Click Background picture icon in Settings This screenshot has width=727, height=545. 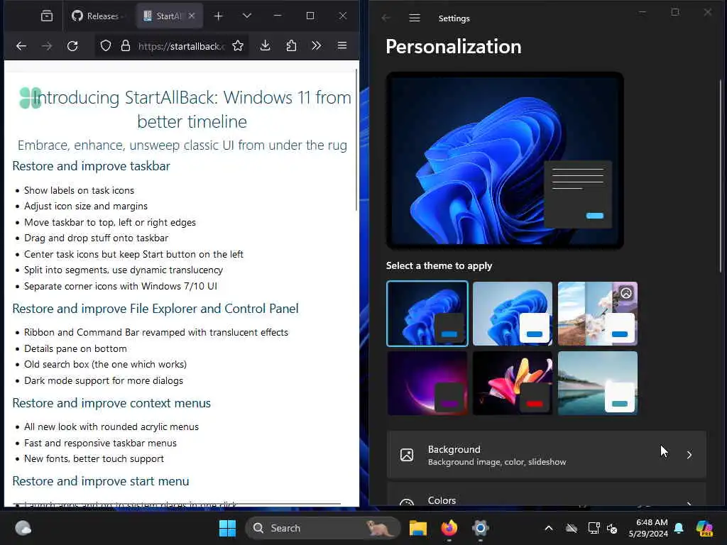click(x=407, y=455)
